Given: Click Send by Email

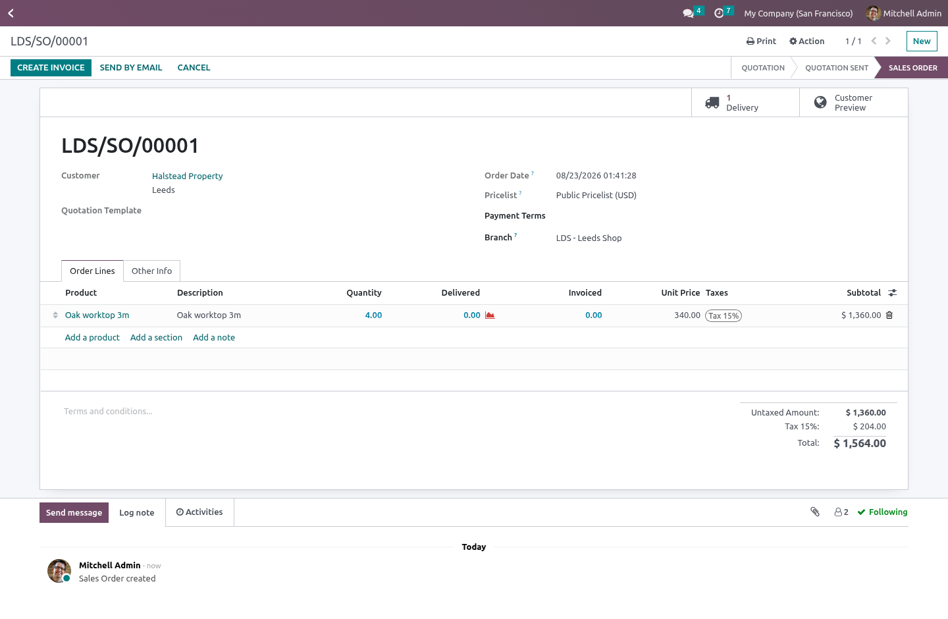Looking at the screenshot, I should pos(131,67).
